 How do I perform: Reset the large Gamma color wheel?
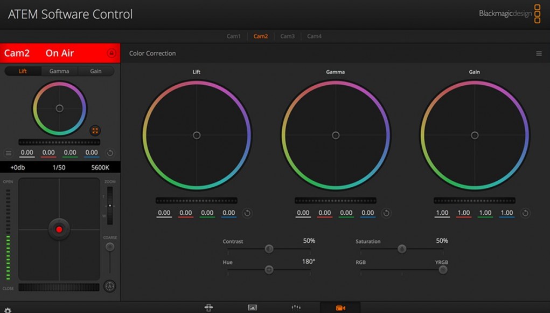[386, 213]
